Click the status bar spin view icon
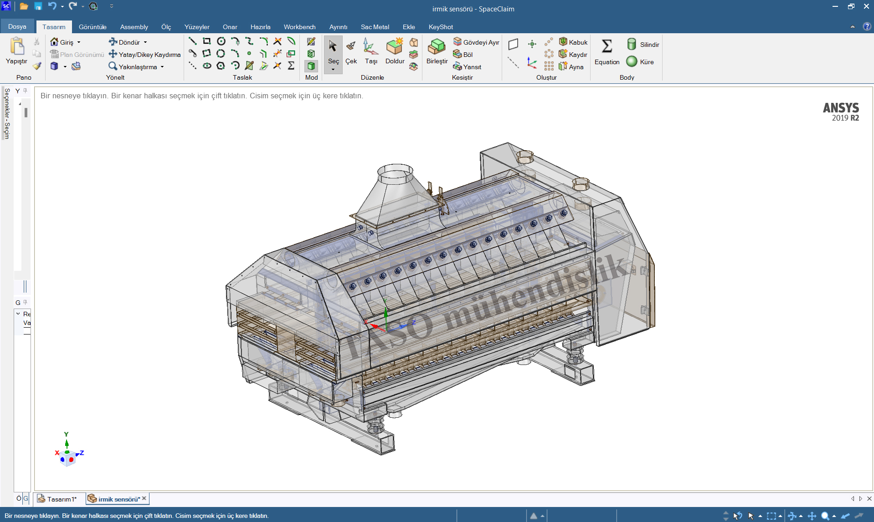874x522 pixels. 792,516
